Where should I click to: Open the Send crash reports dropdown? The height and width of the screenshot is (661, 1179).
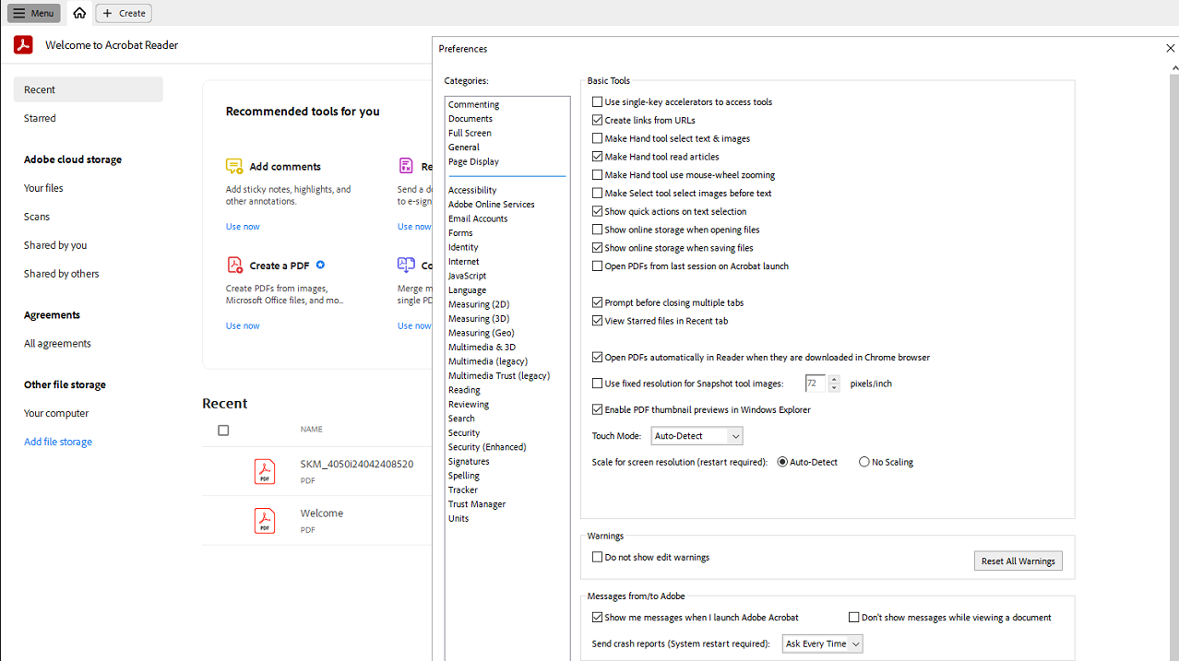pos(822,643)
